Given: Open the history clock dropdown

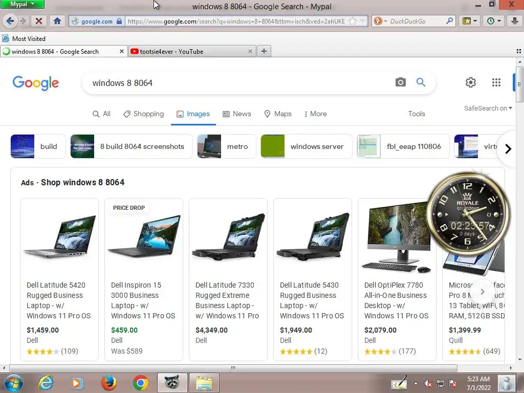Looking at the screenshot, I should (494, 21).
